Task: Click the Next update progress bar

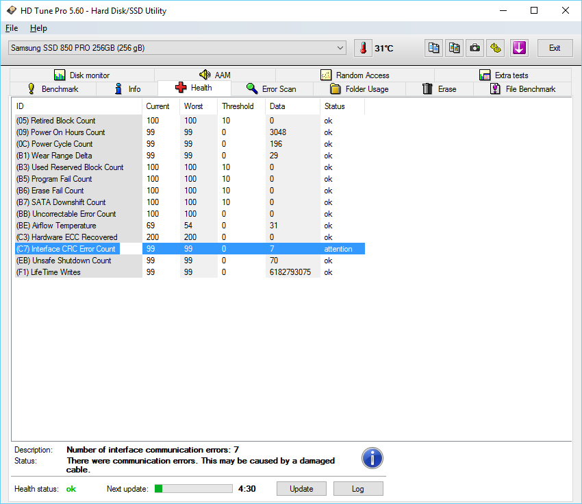Action: 193,488
